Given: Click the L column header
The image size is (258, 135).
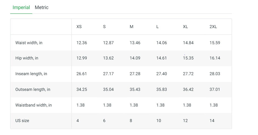Looking at the screenshot, I should click(x=157, y=27).
